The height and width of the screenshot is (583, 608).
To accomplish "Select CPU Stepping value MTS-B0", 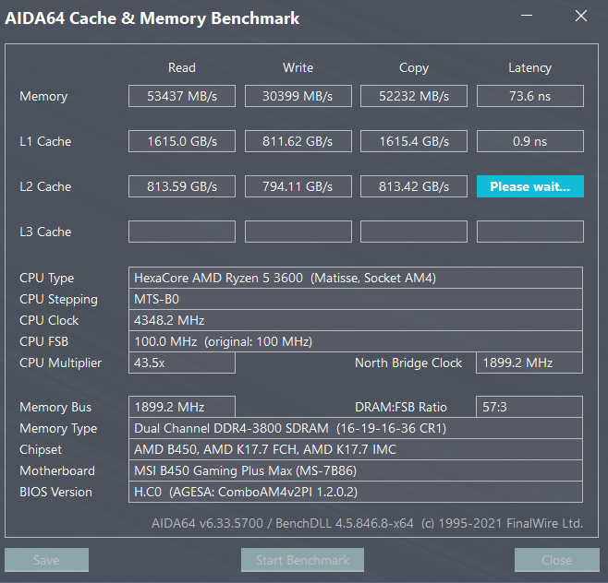I will coord(356,299).
